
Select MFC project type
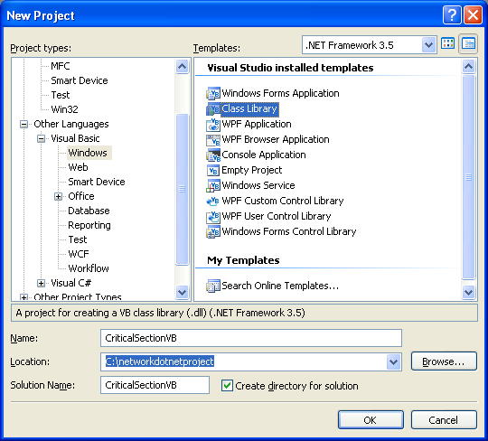(x=61, y=66)
